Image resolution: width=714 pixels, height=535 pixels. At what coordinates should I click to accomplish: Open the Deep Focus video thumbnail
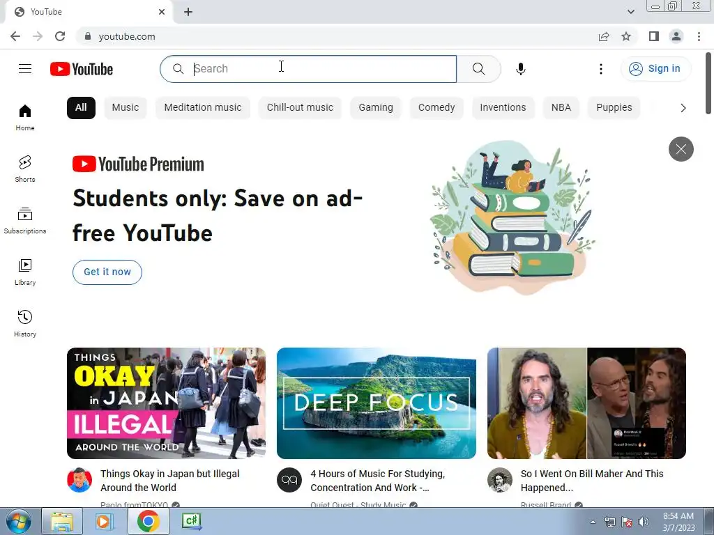376,403
